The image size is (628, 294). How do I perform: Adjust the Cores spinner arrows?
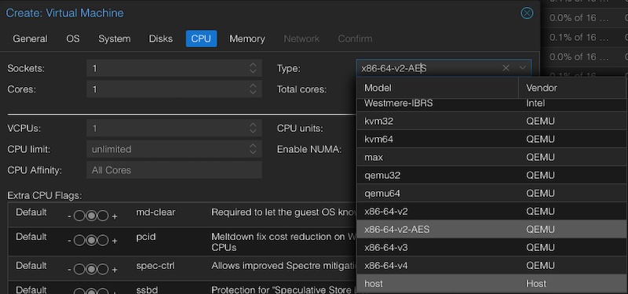(x=253, y=89)
